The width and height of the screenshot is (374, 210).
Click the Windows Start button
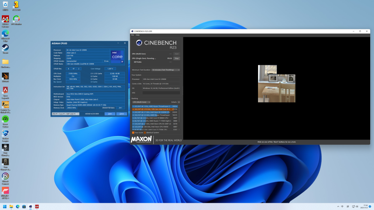[5, 207]
